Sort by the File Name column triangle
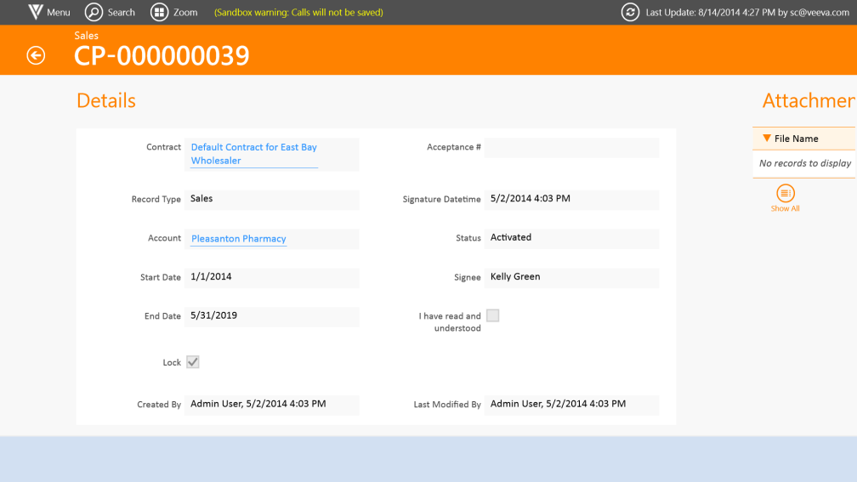The width and height of the screenshot is (857, 482). click(767, 139)
